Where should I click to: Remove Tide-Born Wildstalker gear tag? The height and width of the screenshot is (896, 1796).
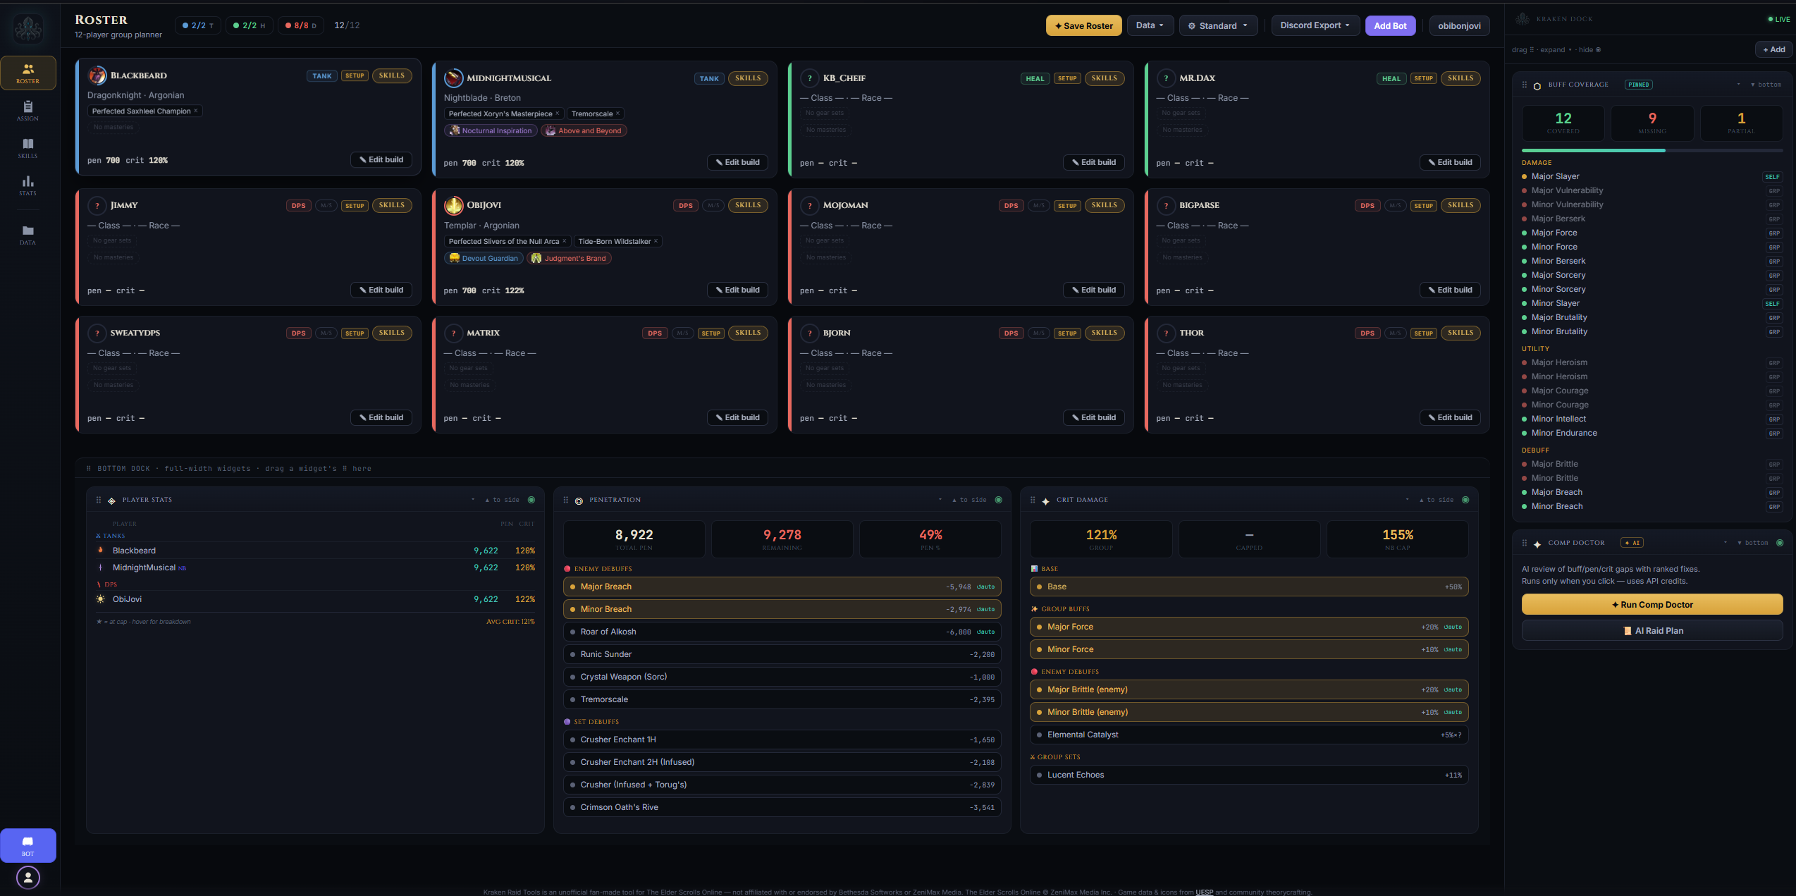point(656,241)
